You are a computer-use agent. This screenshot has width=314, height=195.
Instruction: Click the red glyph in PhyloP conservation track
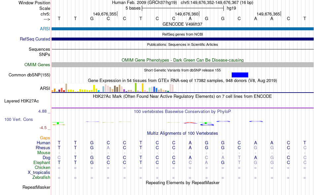[190, 123]
